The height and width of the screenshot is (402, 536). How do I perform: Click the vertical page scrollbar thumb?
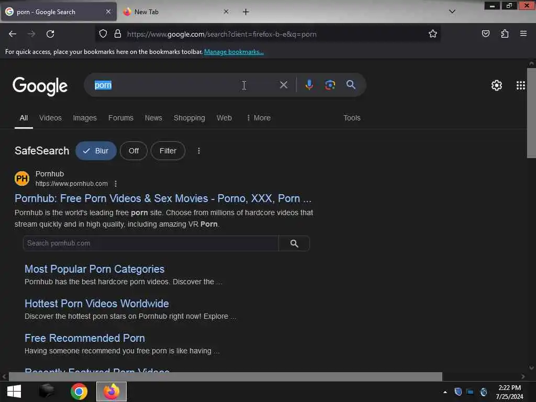point(531,113)
